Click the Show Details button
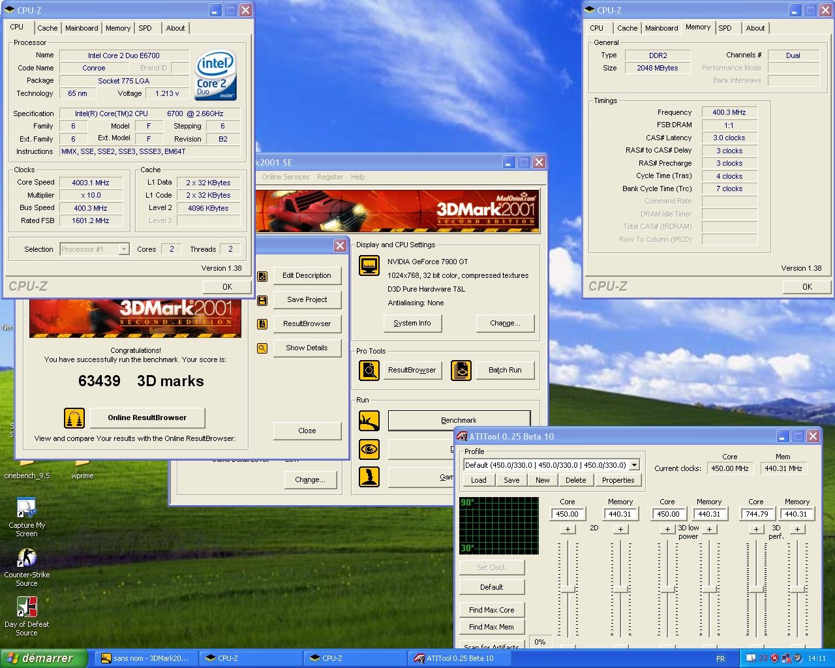This screenshot has width=835, height=668. pos(307,348)
